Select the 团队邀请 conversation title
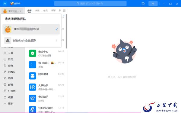Image resolution: width=181 pixels, height=113 pixels. click(x=43, y=74)
